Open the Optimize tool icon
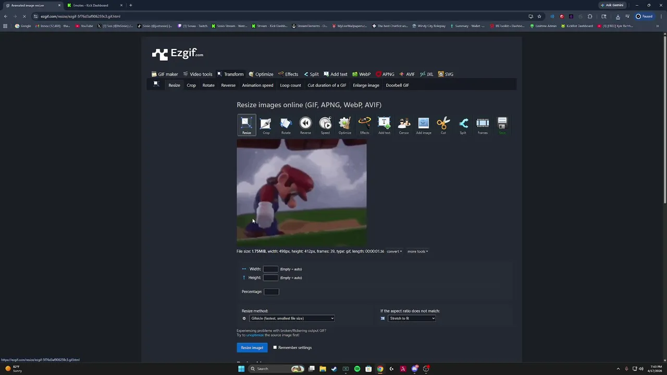Viewport: 667px width, 375px height. pyautogui.click(x=344, y=125)
